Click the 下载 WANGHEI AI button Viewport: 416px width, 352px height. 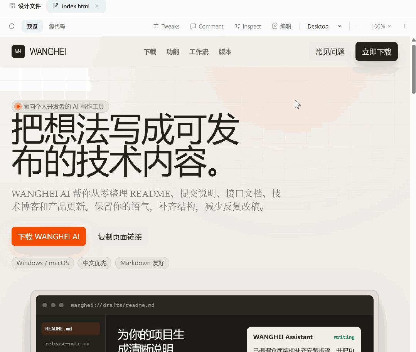tap(49, 236)
